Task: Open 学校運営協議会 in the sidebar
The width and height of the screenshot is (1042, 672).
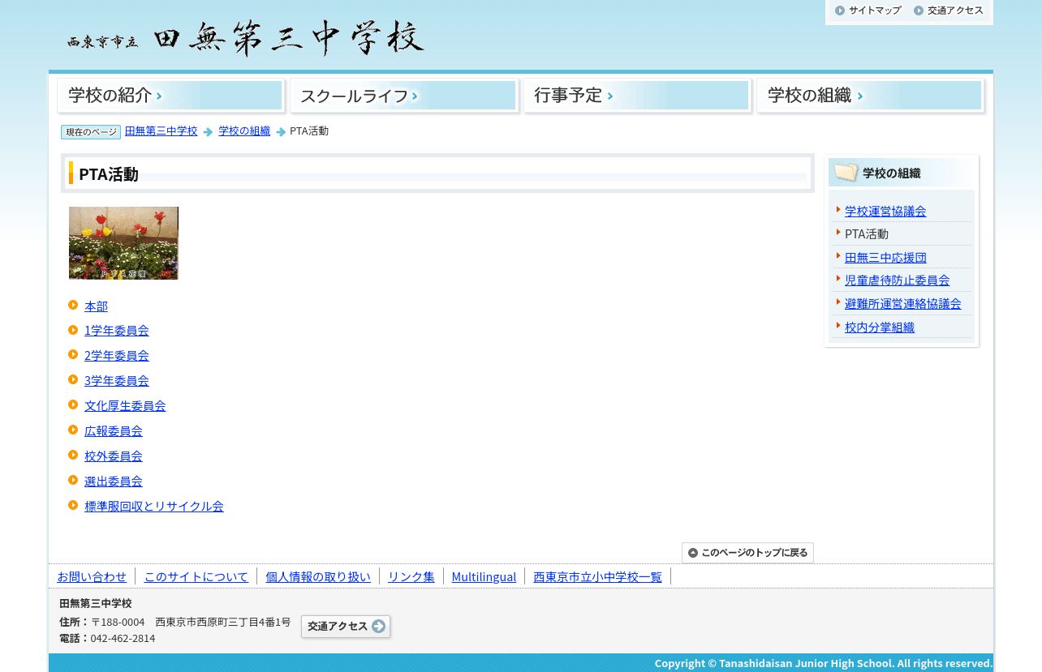Action: point(885,211)
